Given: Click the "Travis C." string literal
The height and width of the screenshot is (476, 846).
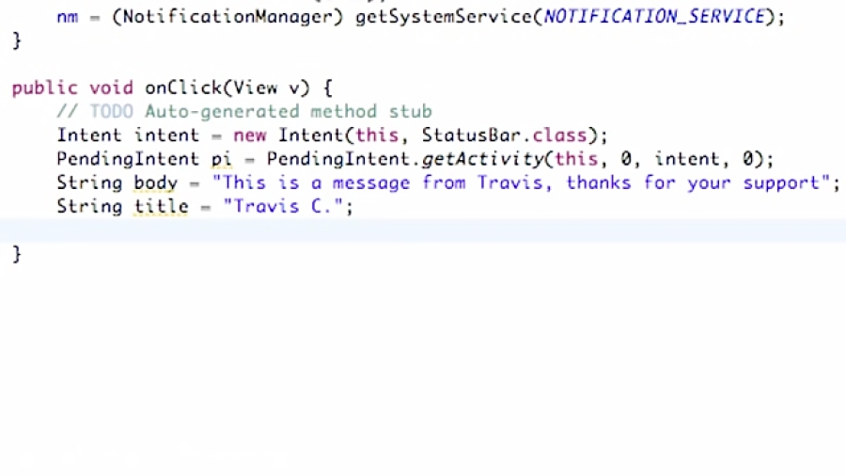Looking at the screenshot, I should click(x=283, y=207).
